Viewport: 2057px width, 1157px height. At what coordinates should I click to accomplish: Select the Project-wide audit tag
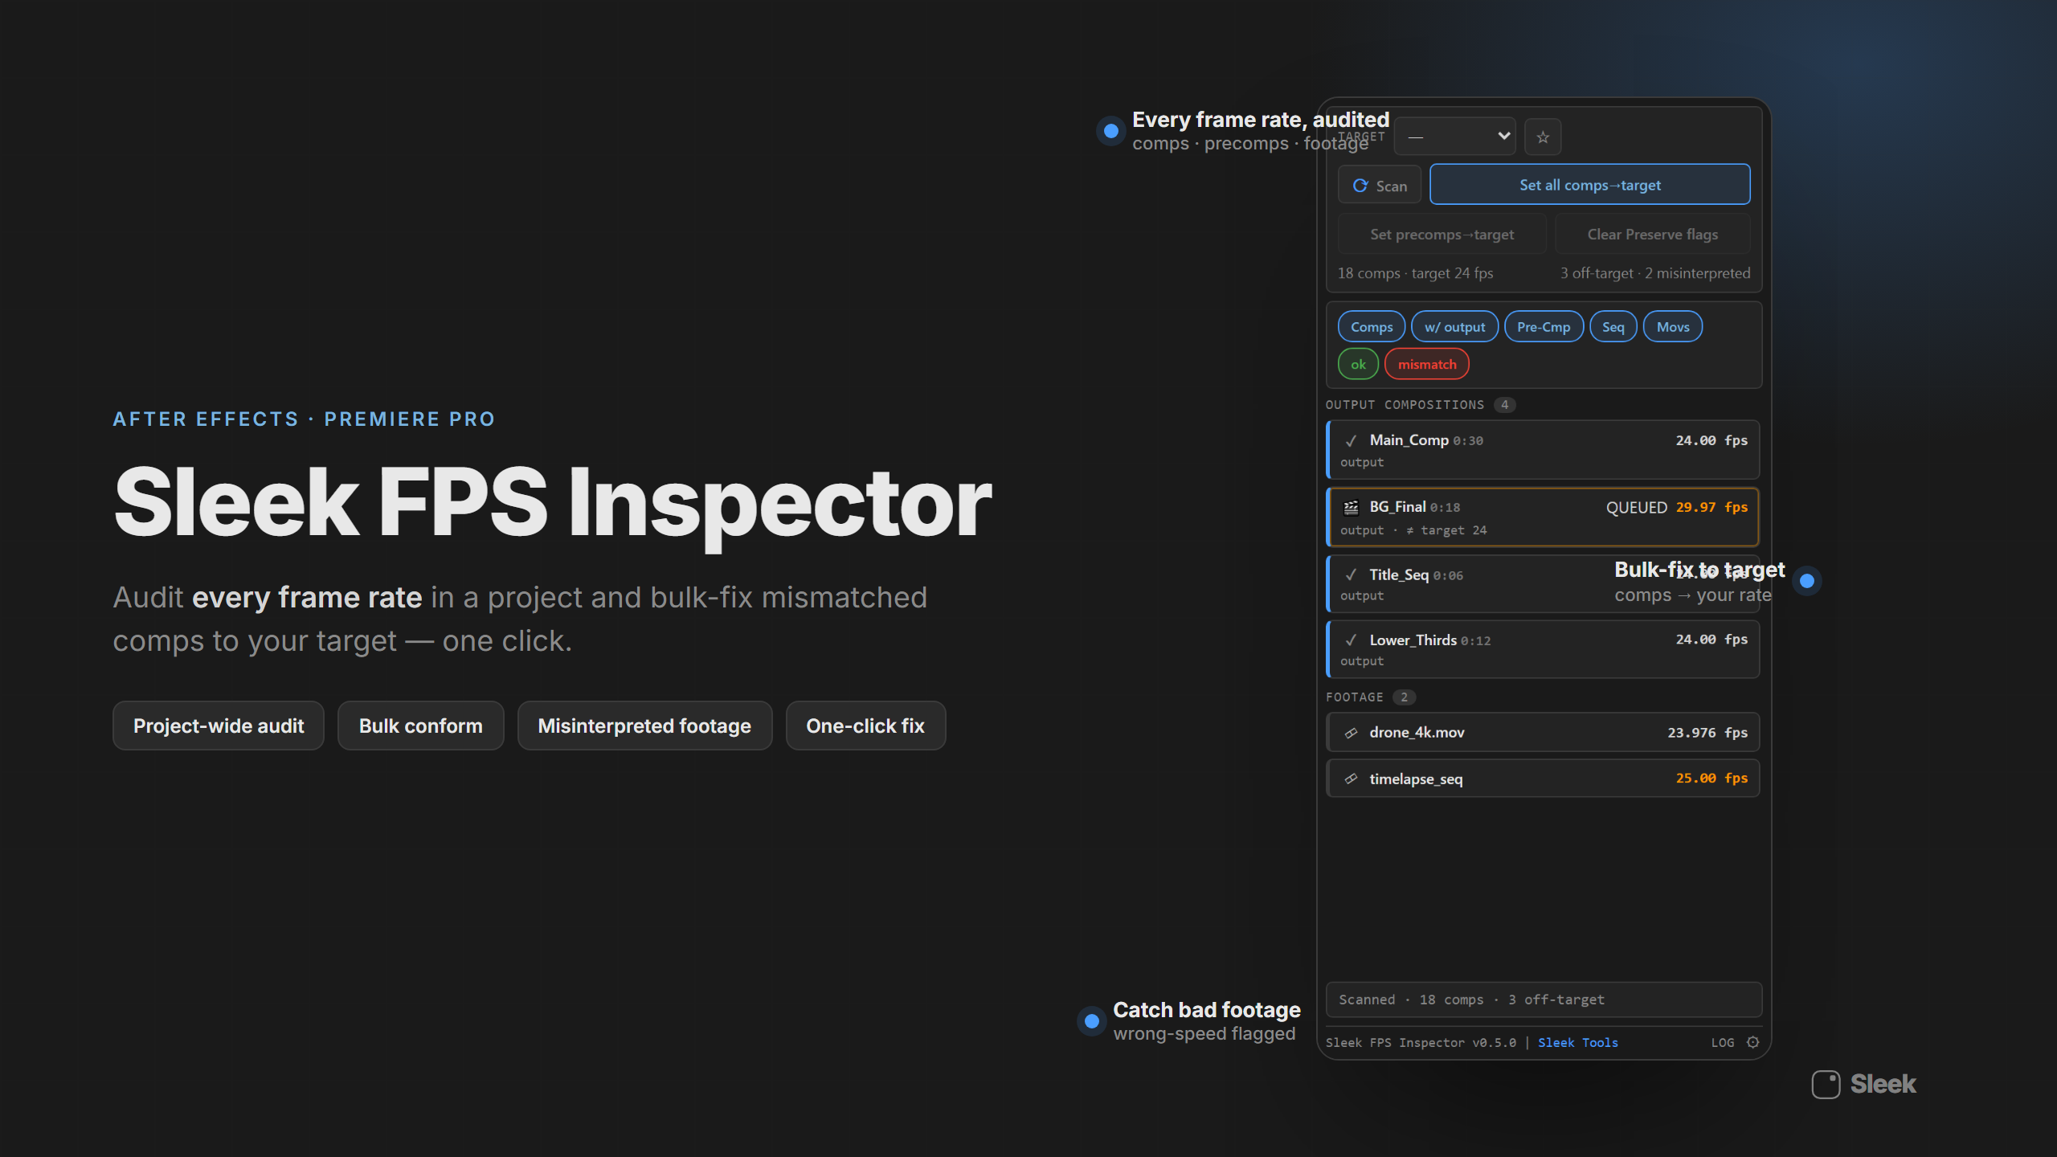tap(219, 726)
